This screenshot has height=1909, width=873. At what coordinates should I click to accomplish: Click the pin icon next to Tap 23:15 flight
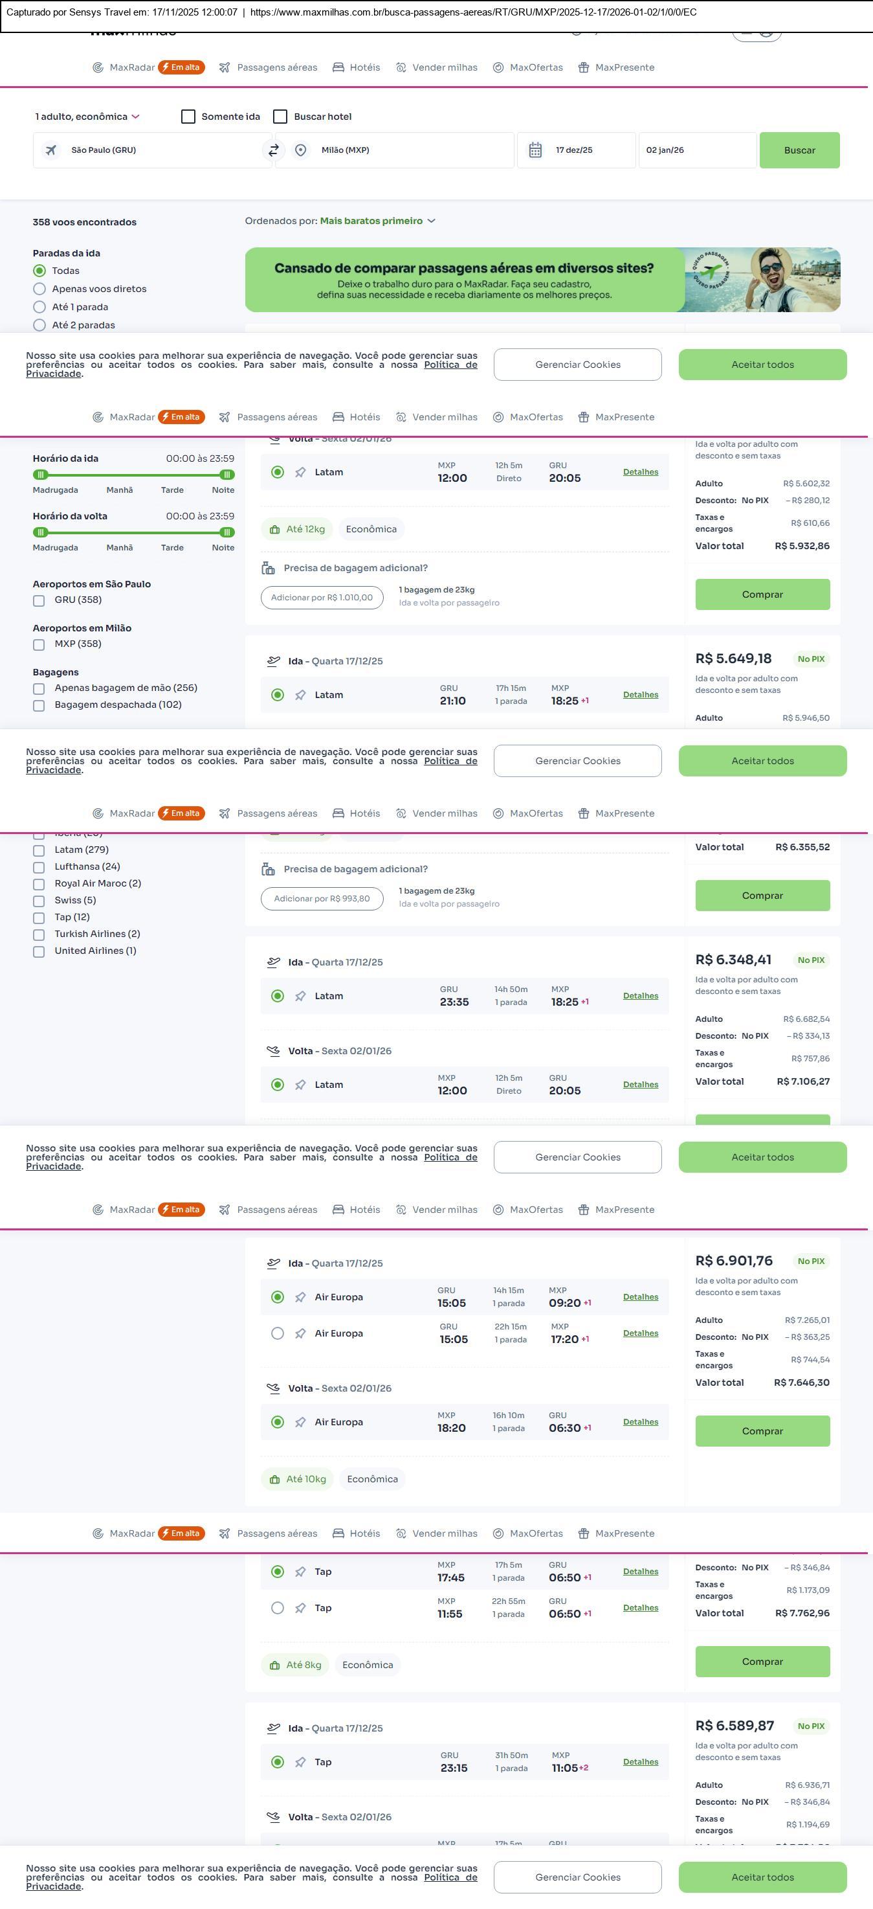click(301, 1761)
